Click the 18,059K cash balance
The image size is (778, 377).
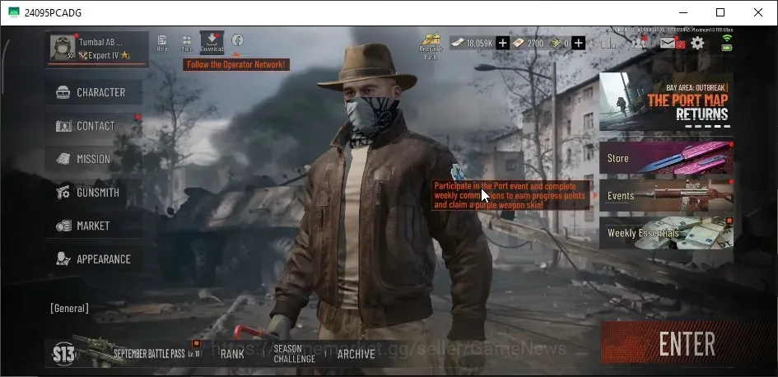pyautogui.click(x=479, y=43)
